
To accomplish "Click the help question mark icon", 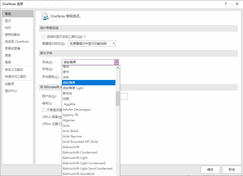I will pyautogui.click(x=225, y=4).
